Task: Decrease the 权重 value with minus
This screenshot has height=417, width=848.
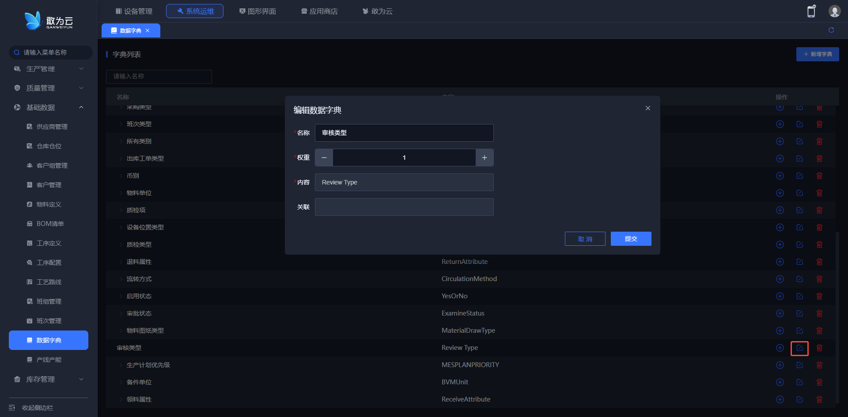Action: [324, 158]
